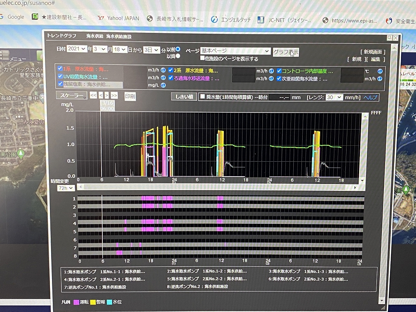Viewport: 416px width, 312px height.
Task: Click the Google bookmark in browser bar
Action: pos(15,17)
